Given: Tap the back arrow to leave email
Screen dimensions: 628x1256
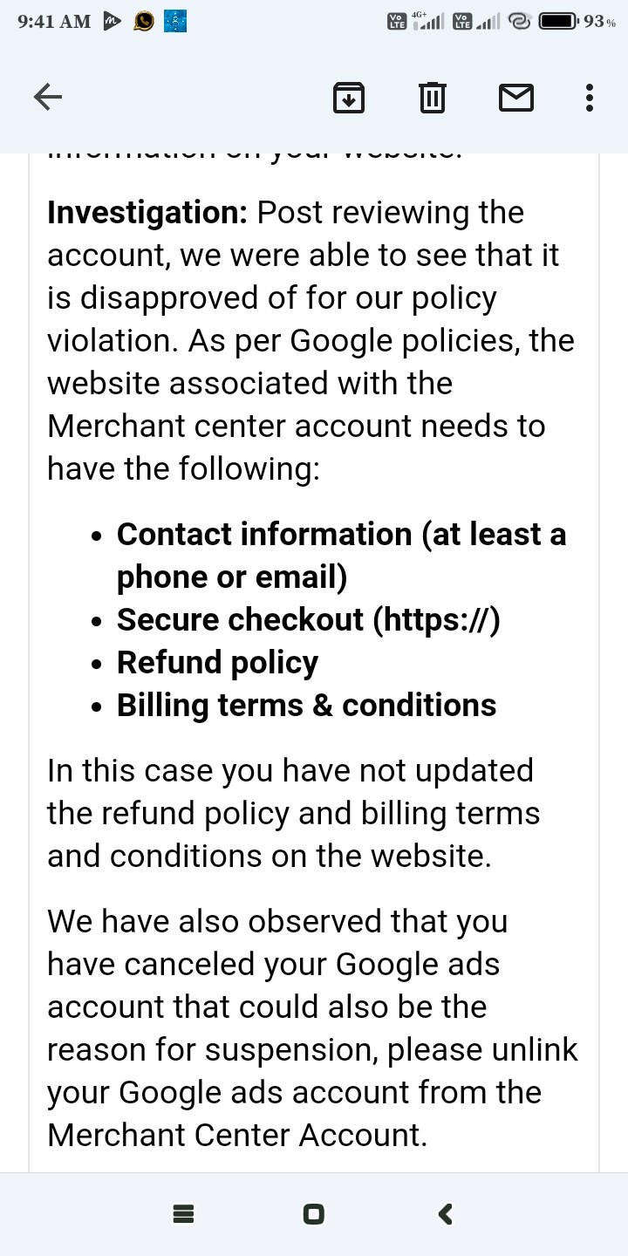Looking at the screenshot, I should click(48, 98).
